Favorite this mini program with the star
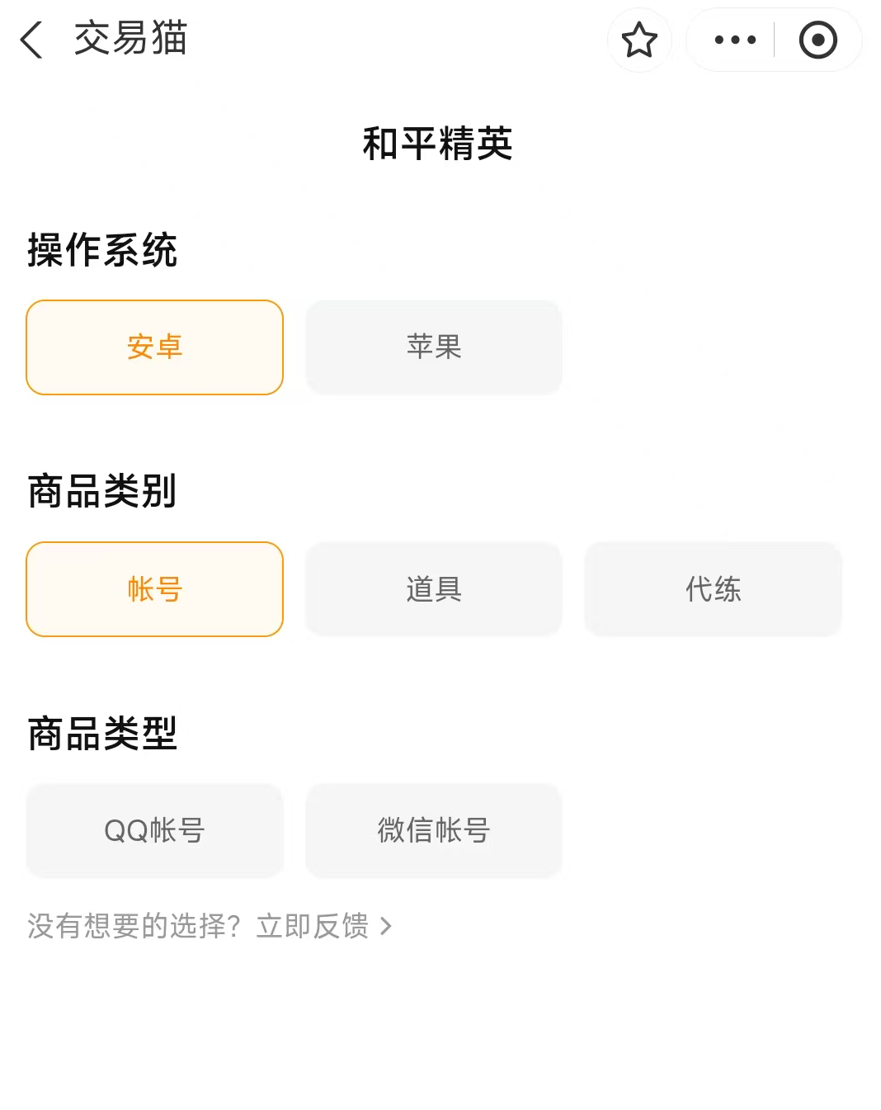 (639, 40)
